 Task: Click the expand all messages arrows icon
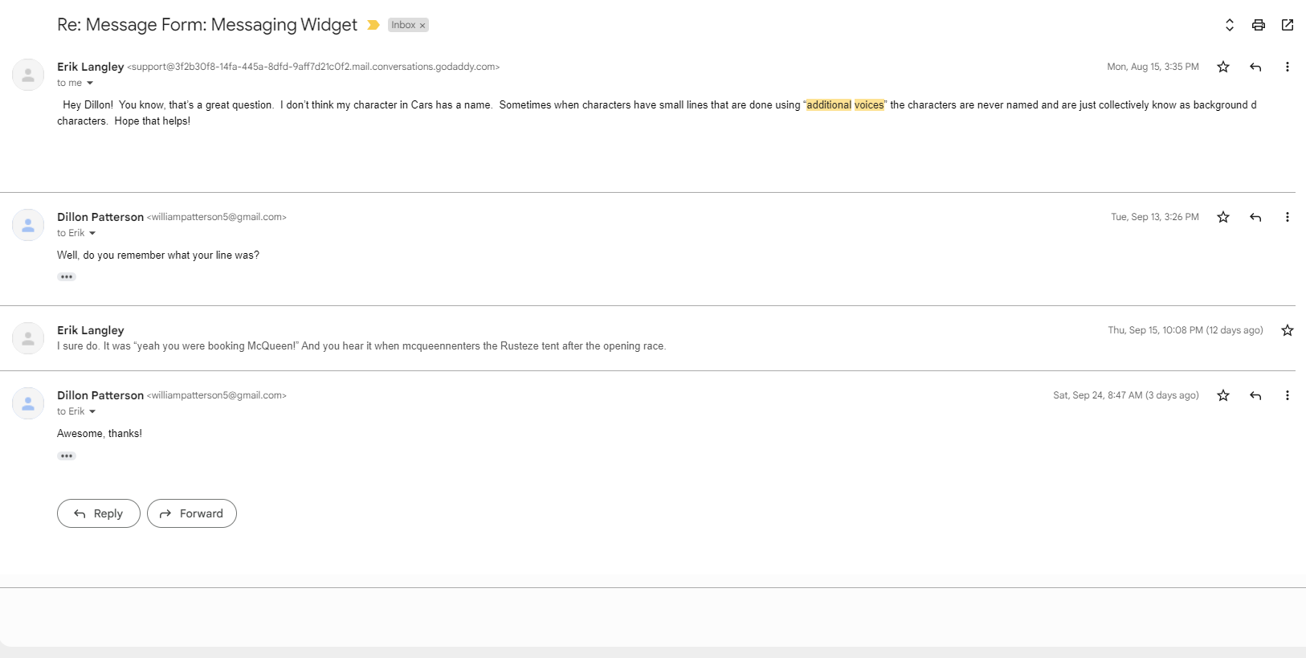point(1229,25)
